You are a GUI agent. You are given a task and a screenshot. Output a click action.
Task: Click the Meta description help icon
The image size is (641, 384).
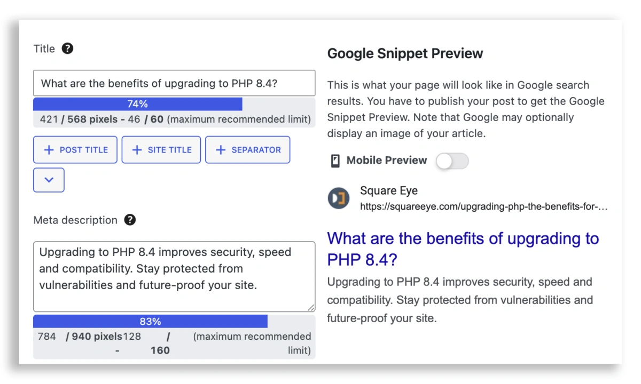click(130, 220)
